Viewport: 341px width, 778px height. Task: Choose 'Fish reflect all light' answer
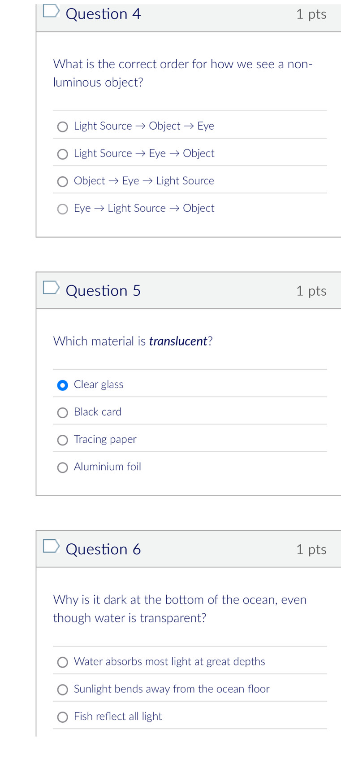[x=63, y=717]
